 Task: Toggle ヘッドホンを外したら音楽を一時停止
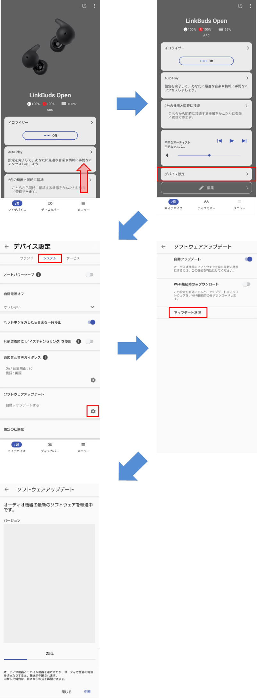coord(91,322)
